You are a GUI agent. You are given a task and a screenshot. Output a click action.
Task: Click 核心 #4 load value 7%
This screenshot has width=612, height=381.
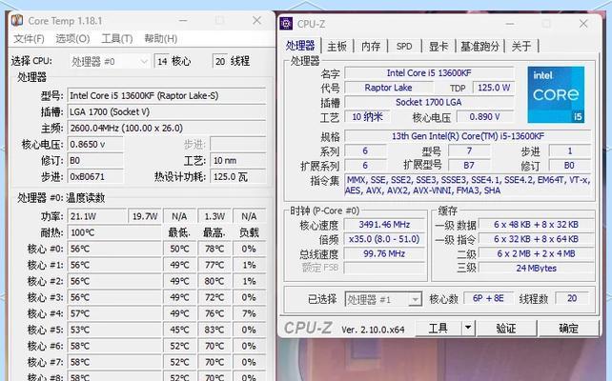[249, 313]
